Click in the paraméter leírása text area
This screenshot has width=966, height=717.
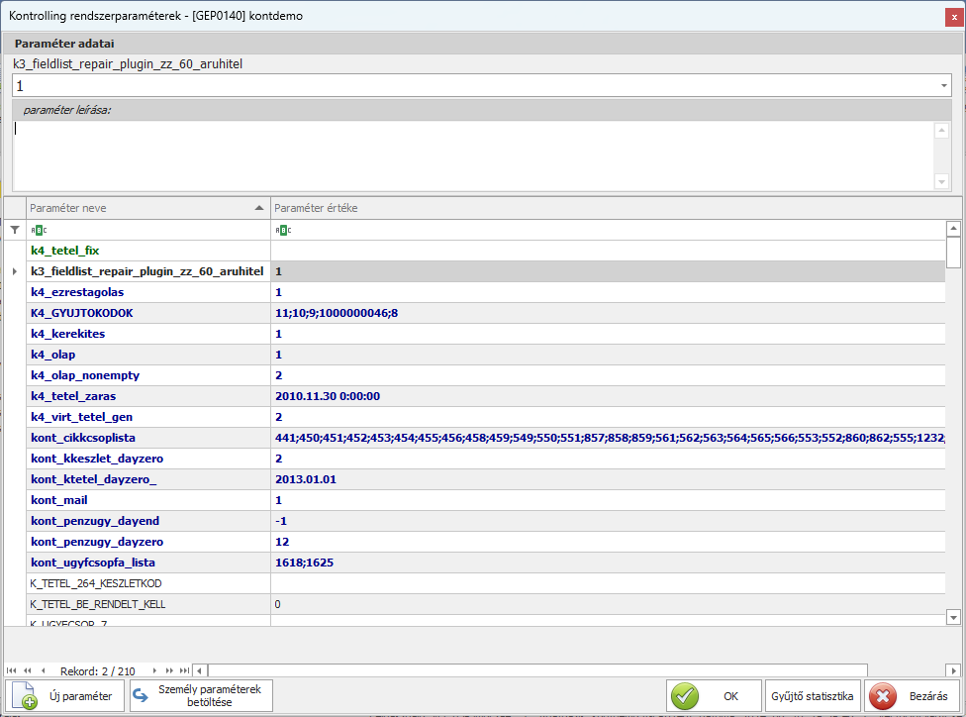(473, 154)
